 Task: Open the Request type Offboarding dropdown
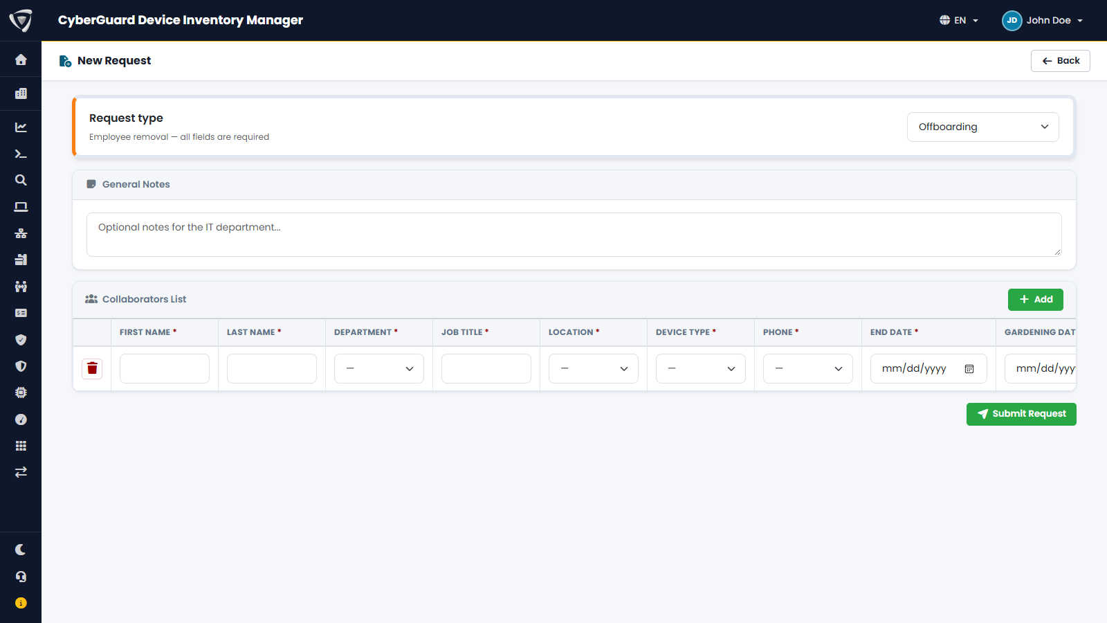point(983,127)
